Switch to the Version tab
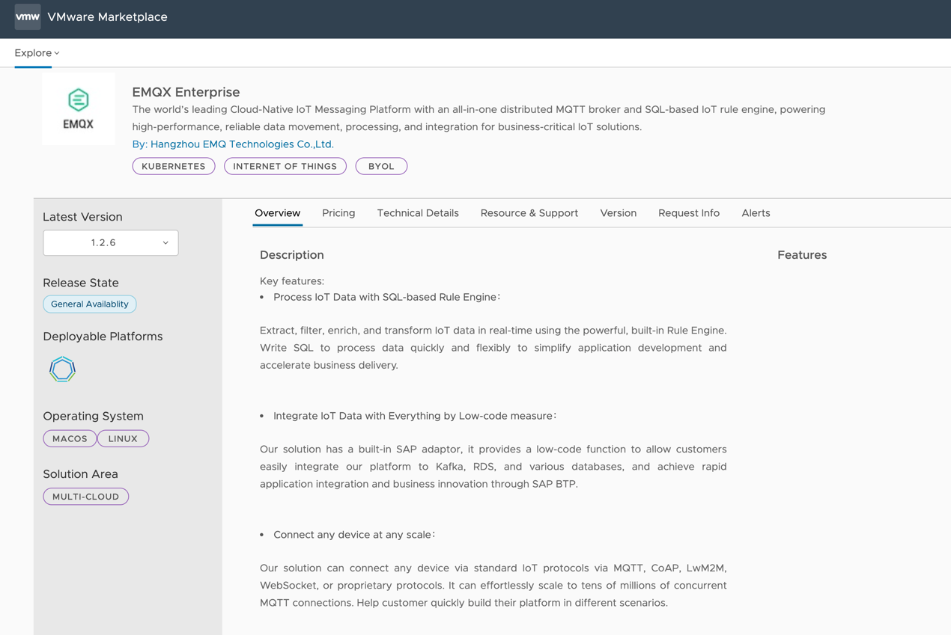The image size is (951, 635). pos(619,213)
